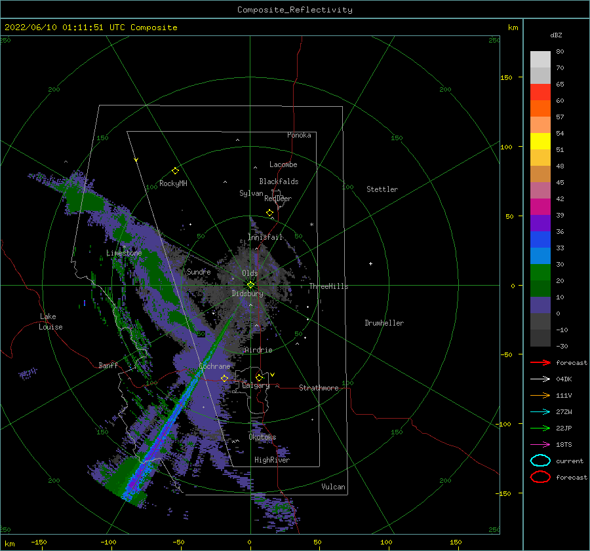Viewport: 590px width, 551px height.
Task: Click the dBZ legend heading
Action: pos(556,35)
